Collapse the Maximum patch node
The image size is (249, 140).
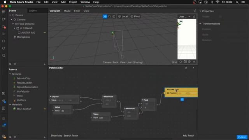pos(103,96)
